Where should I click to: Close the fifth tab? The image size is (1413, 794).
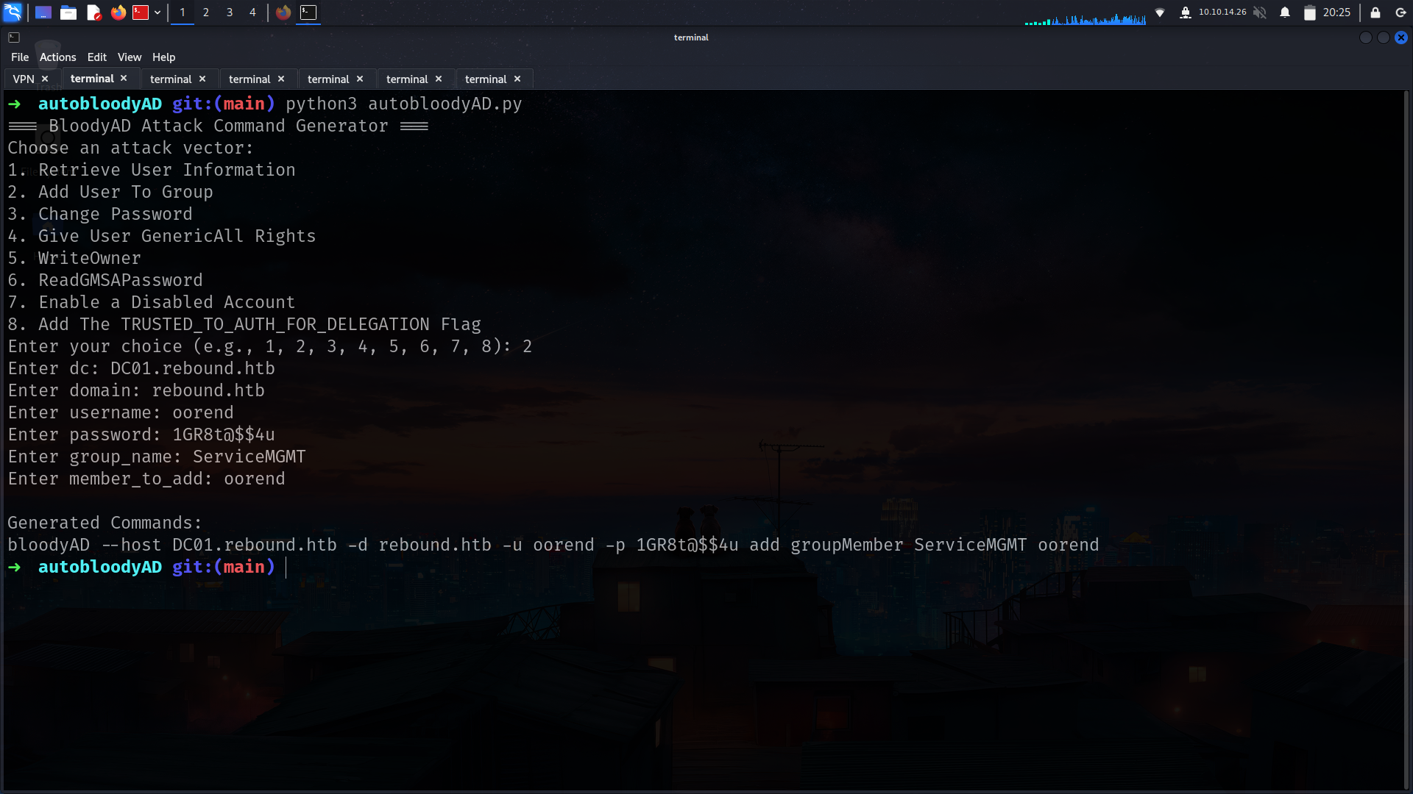[360, 79]
